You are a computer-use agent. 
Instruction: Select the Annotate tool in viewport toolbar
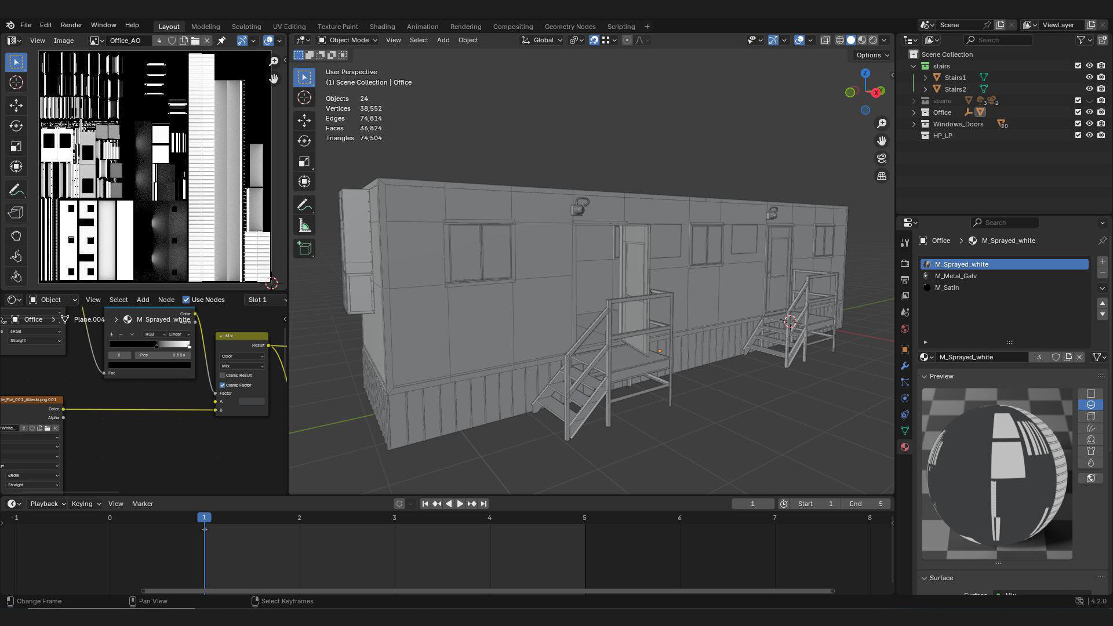[x=304, y=205]
